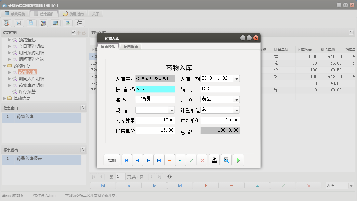The height and width of the screenshot is (201, 357).
Task: Go to the next record using the arrow
Action: [x=148, y=160]
